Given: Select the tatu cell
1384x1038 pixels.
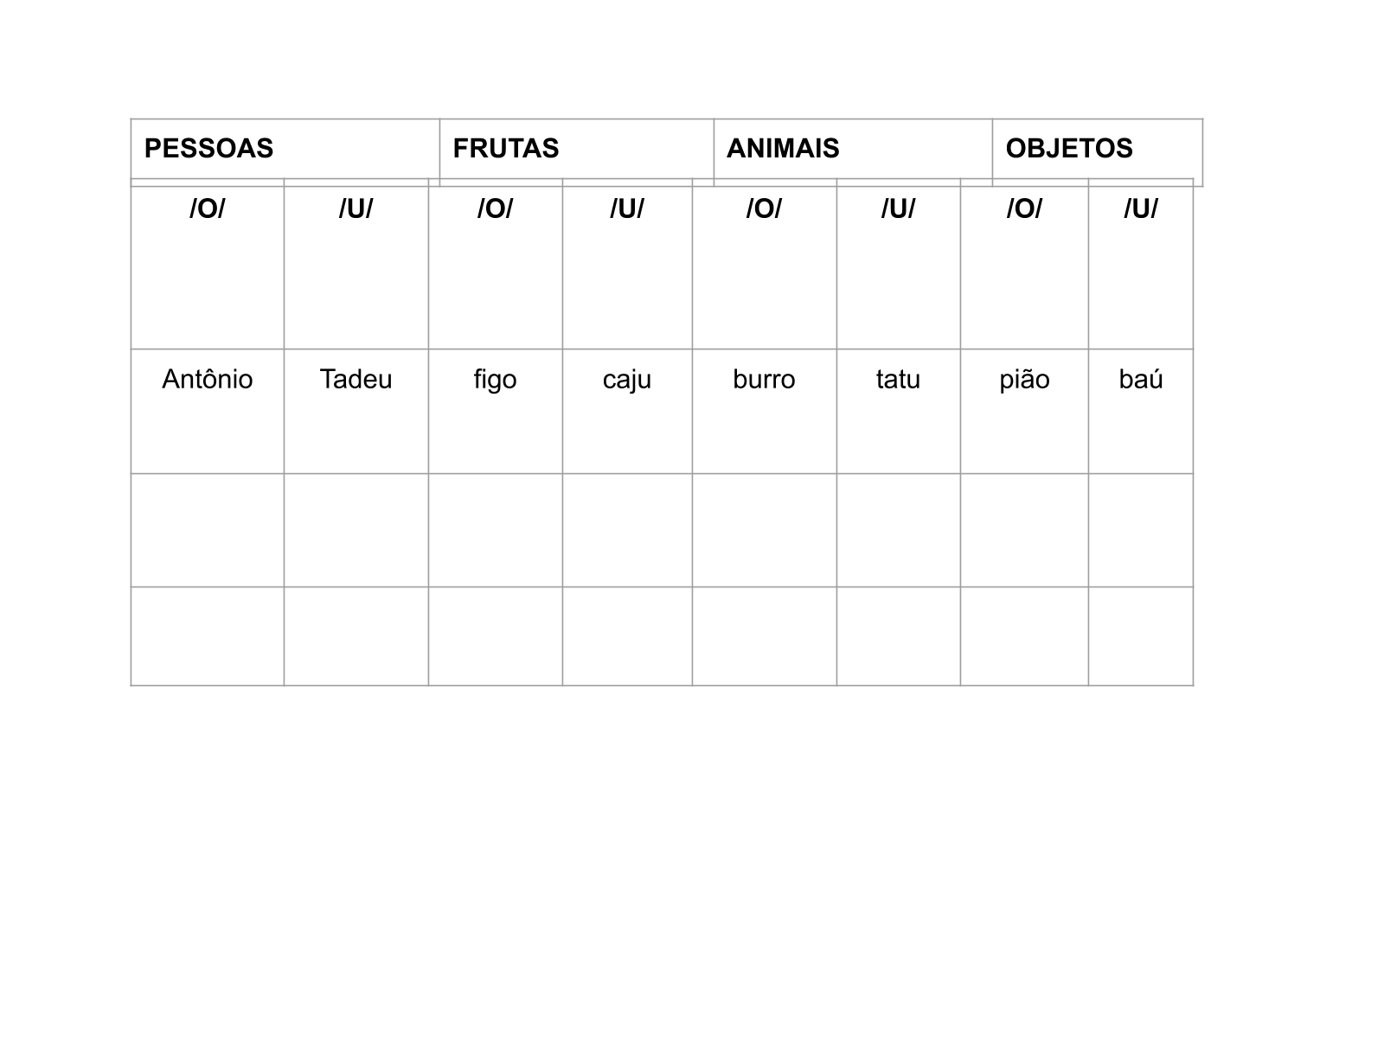Looking at the screenshot, I should pos(898,380).
